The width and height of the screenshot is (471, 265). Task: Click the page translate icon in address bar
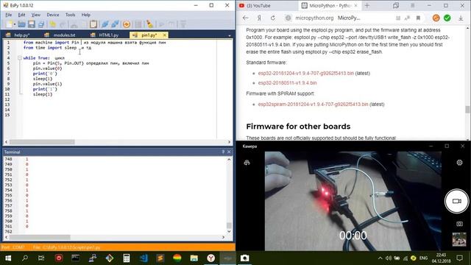click(x=407, y=18)
